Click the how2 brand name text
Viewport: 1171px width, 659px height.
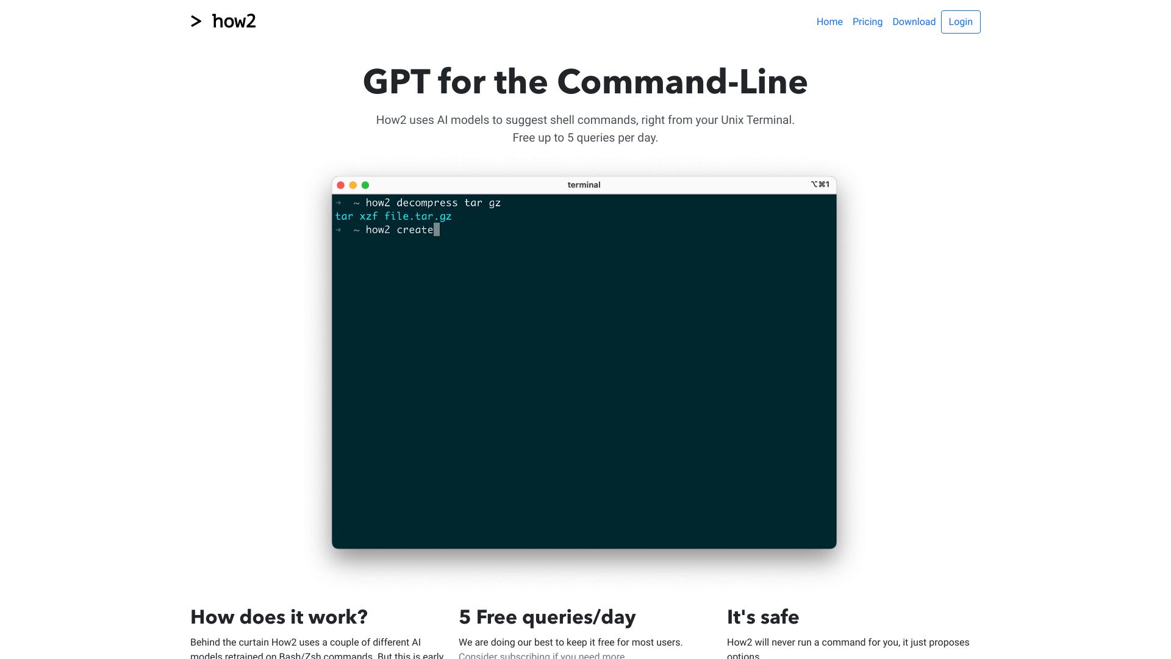coord(234,22)
